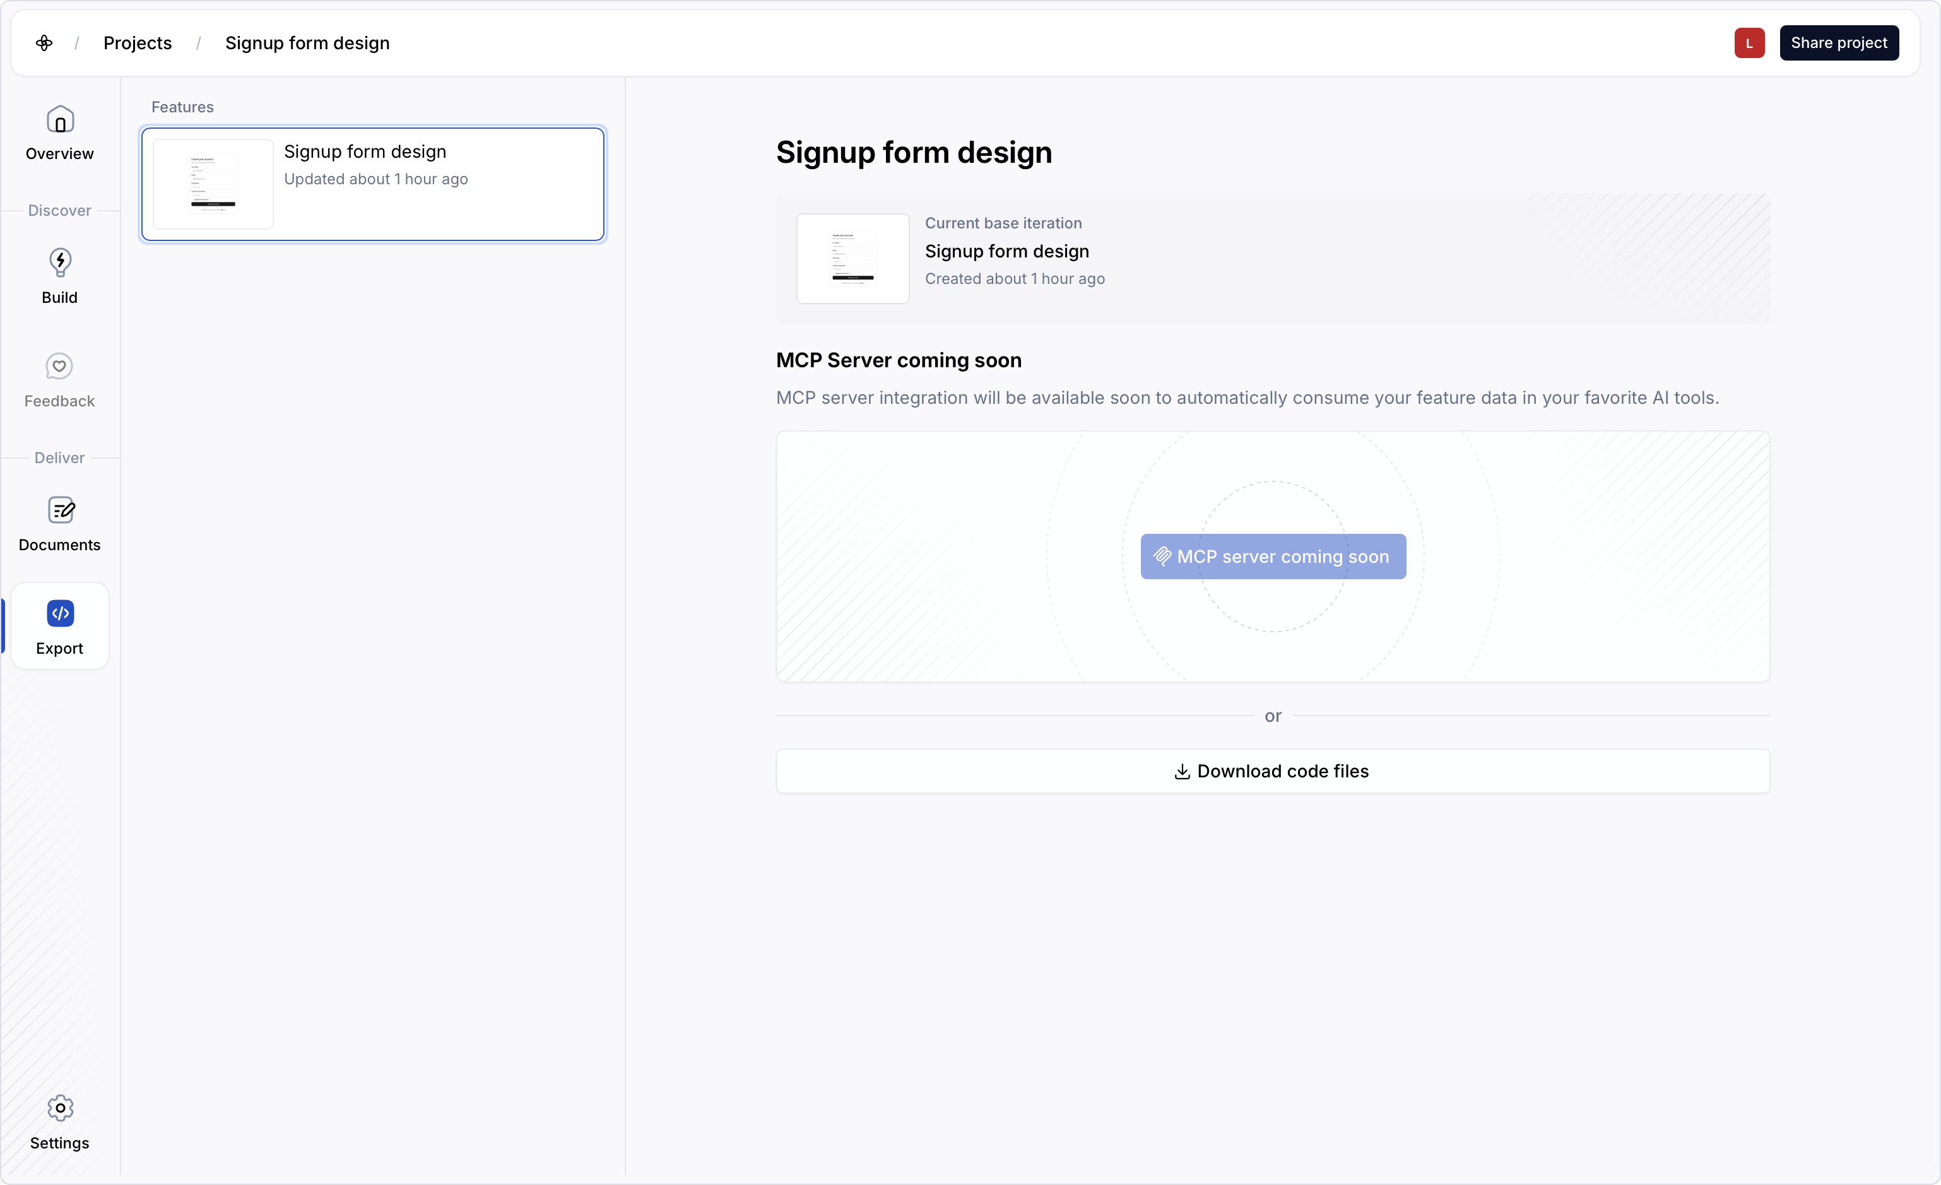
Task: Open current base iteration thumbnail
Action: tap(853, 259)
